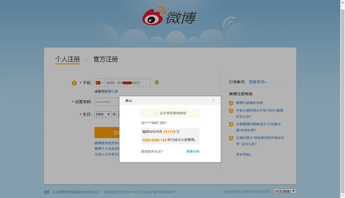Open 微博注册操作指南 help link
345x198 pixels.
coord(249,103)
